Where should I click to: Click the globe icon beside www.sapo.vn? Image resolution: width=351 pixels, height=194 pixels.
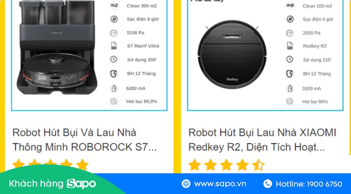(186, 184)
